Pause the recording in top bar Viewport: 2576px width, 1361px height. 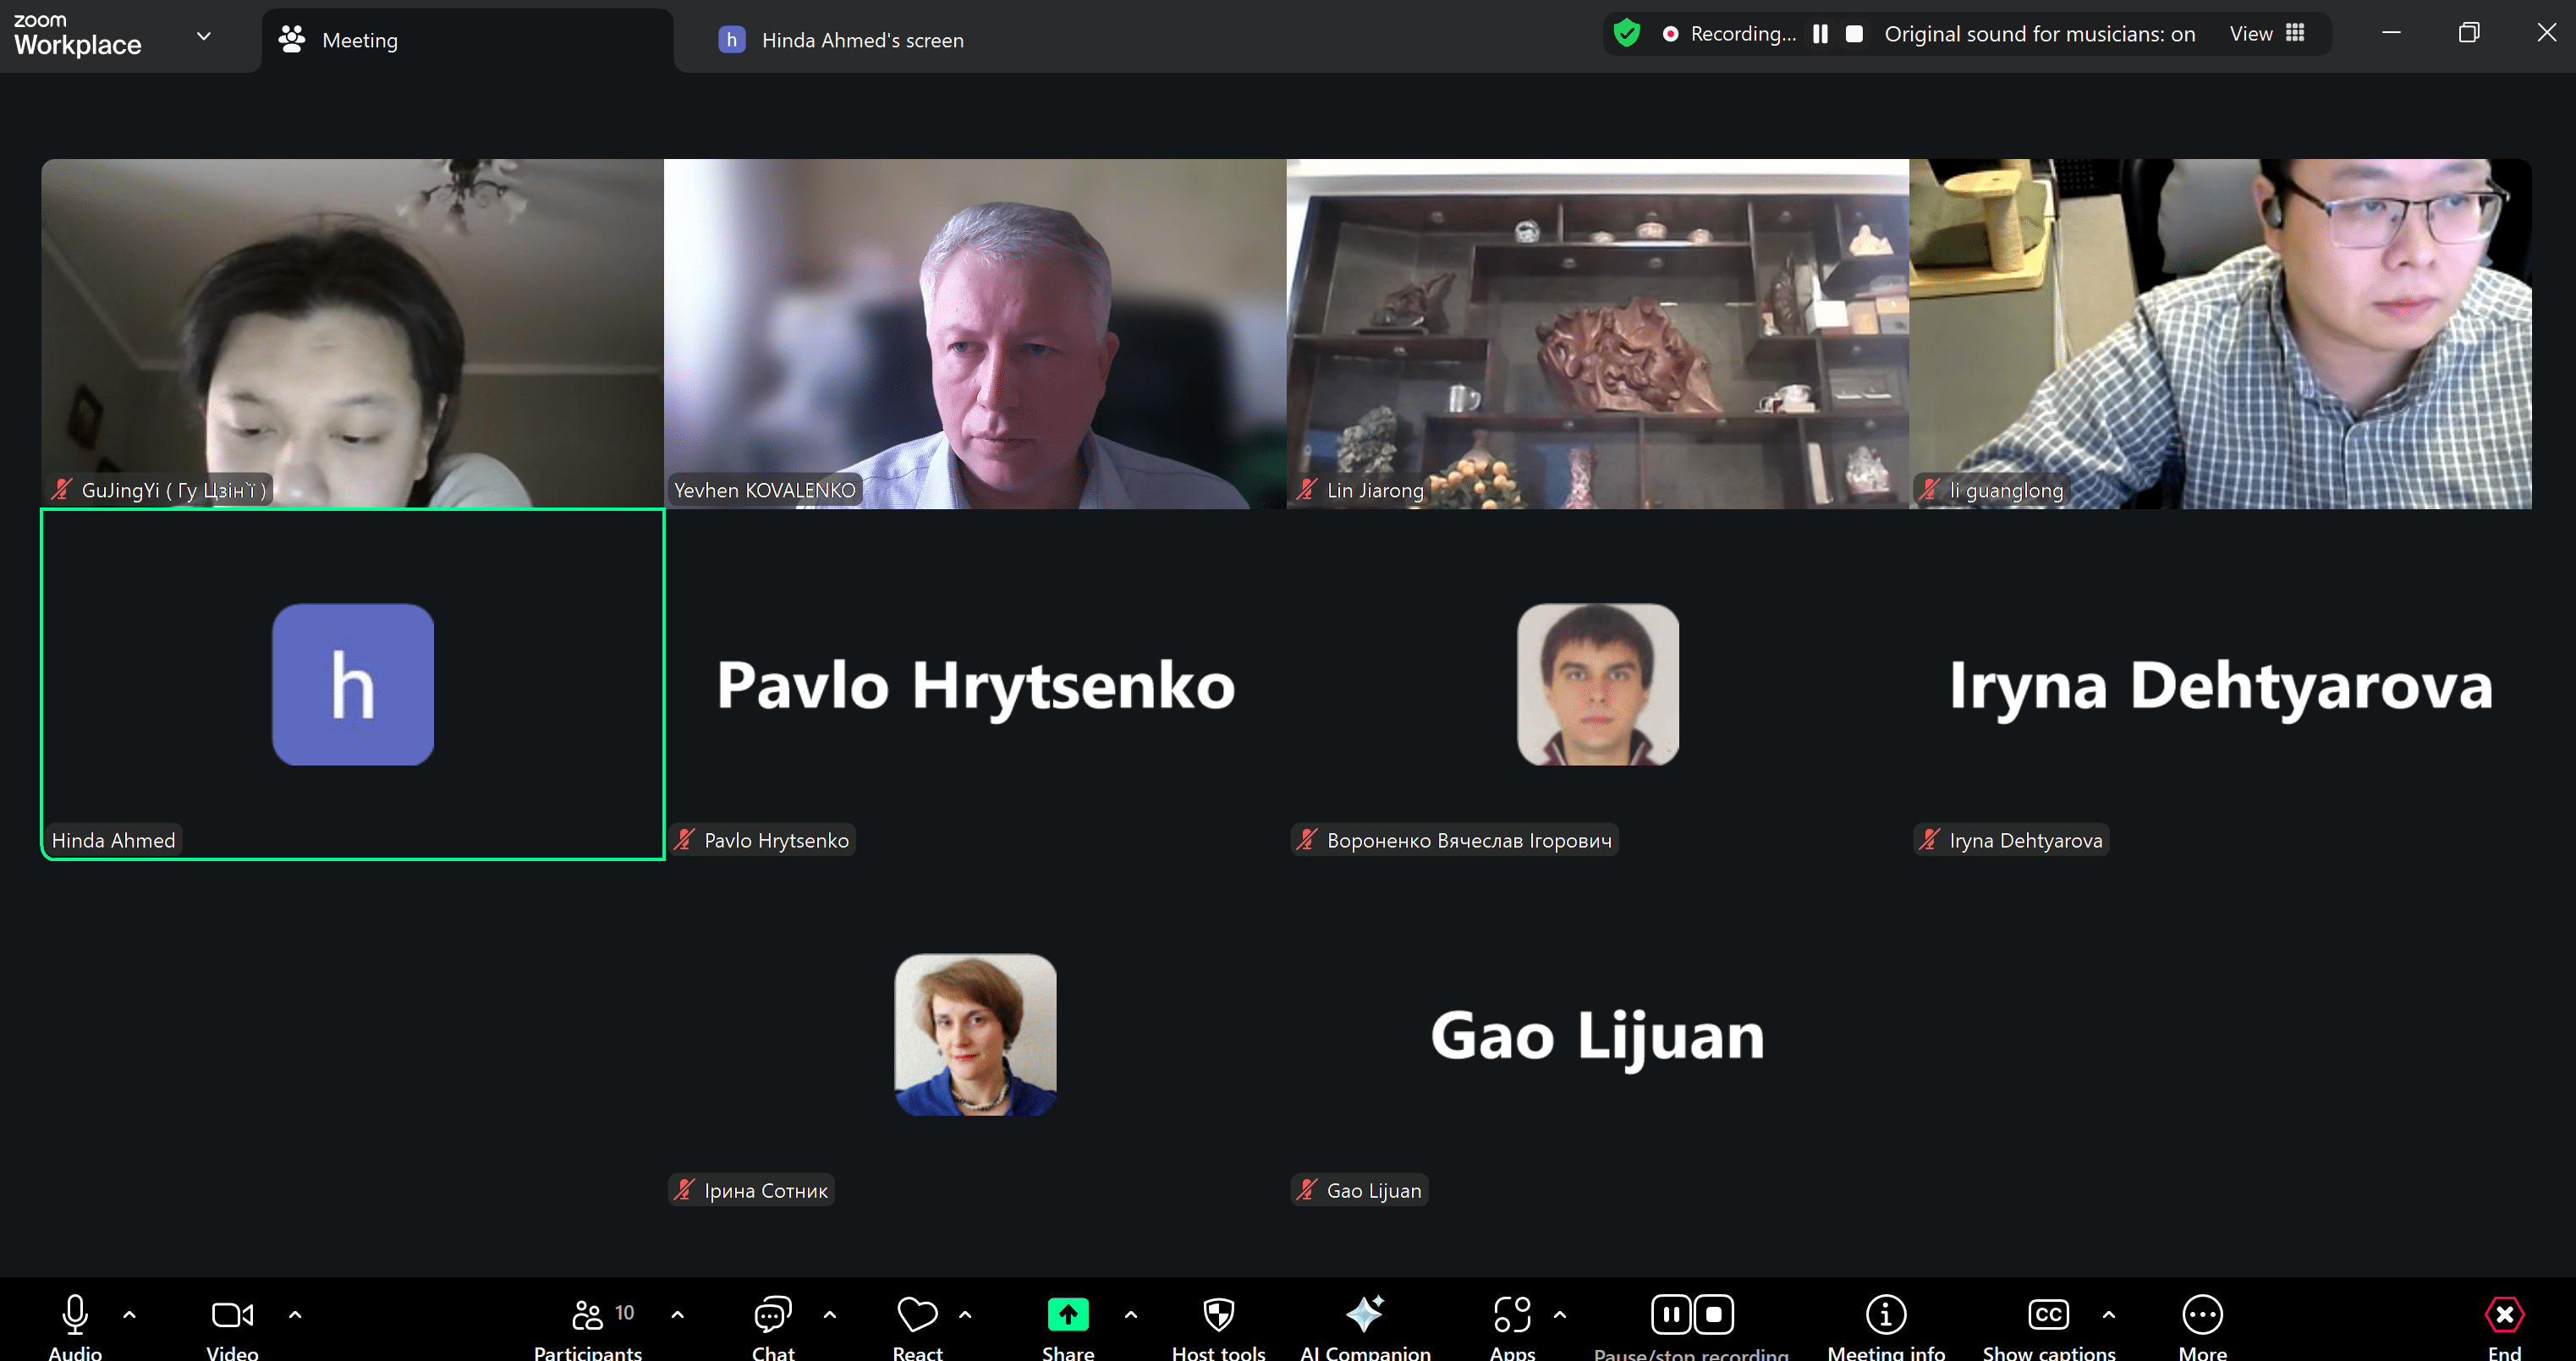(x=1820, y=33)
